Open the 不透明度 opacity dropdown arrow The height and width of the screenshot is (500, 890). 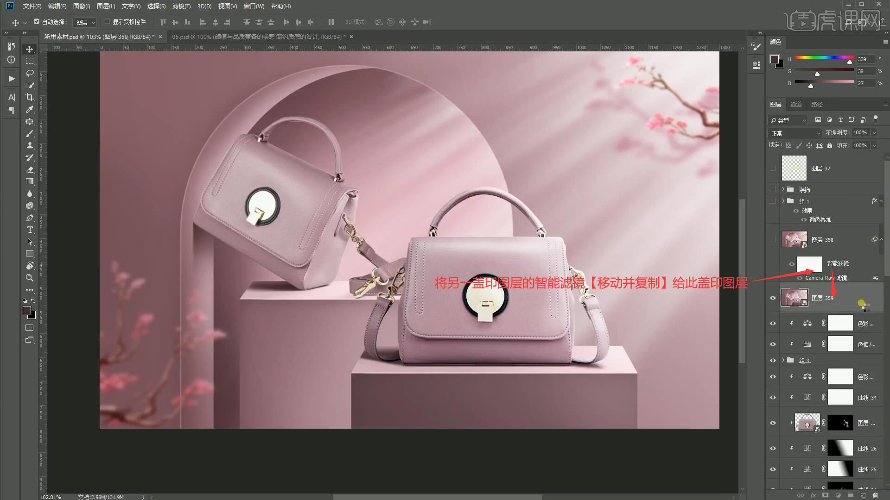(x=874, y=133)
